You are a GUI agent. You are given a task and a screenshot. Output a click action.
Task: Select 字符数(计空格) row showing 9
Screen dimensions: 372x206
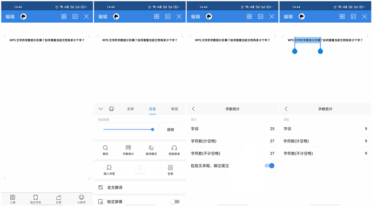tap(326, 141)
